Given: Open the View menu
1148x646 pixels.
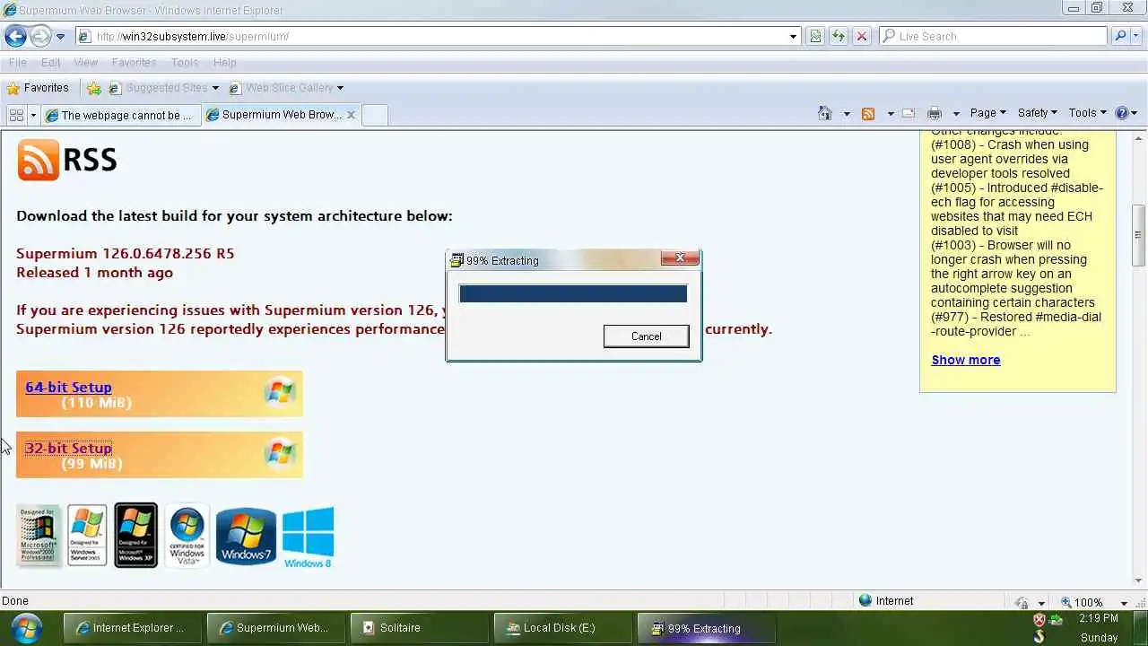Looking at the screenshot, I should (85, 63).
